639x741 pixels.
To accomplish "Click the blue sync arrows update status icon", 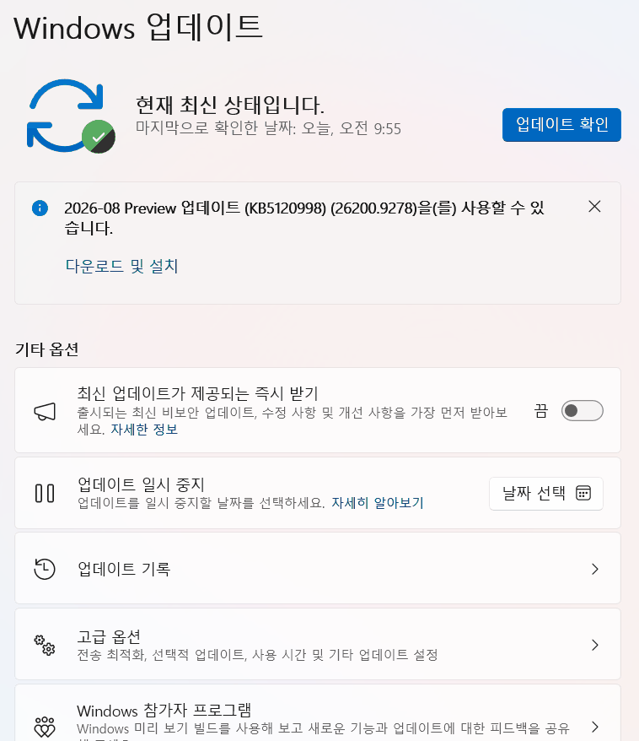I will 71,116.
